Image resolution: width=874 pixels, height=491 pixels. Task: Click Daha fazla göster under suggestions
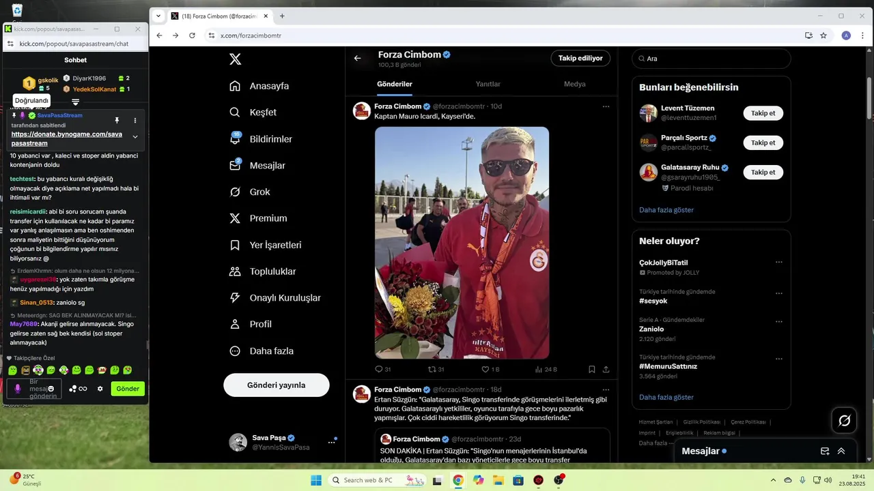pos(666,210)
